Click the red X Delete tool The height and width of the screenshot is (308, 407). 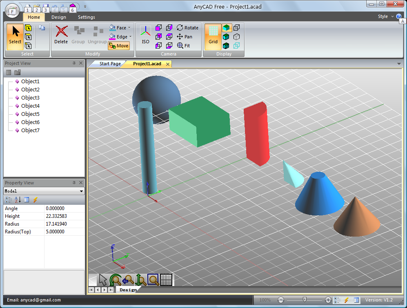click(x=61, y=35)
